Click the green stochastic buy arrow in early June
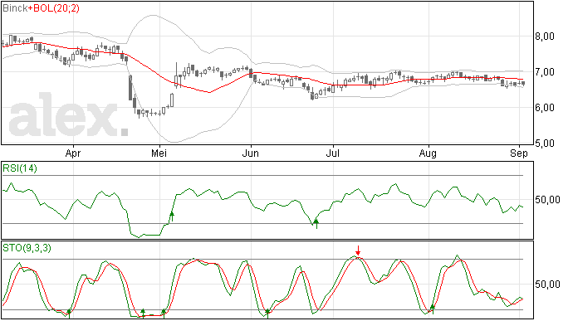 click(x=267, y=314)
